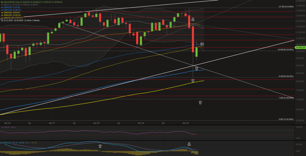306x156 pixels.
Task: Click the green 10.301,54 current price tag
Action: pos(300,47)
